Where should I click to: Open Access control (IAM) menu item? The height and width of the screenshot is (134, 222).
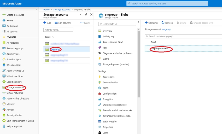(113, 42)
